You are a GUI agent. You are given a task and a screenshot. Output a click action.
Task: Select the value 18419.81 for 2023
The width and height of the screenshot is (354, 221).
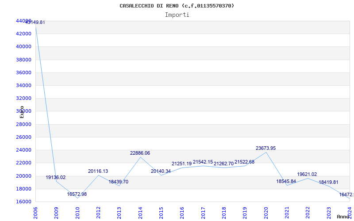click(328, 182)
